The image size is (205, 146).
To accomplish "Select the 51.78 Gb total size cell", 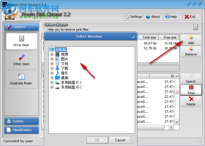I will tap(150, 48).
